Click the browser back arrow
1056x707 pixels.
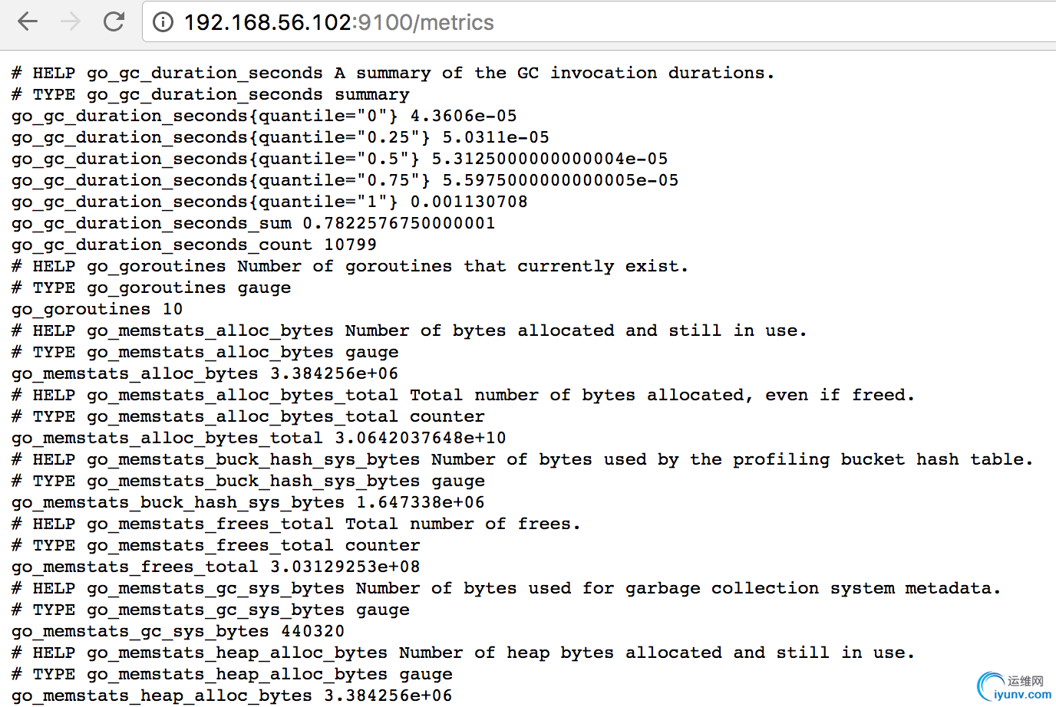28,21
